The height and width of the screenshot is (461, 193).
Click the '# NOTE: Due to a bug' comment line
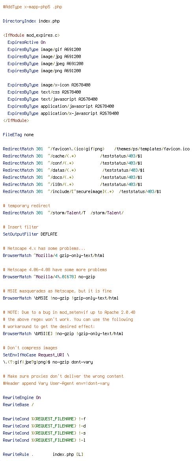click(69, 312)
